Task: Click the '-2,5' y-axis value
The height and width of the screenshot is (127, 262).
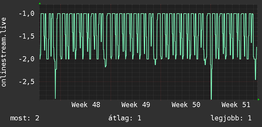Action: tap(27, 82)
